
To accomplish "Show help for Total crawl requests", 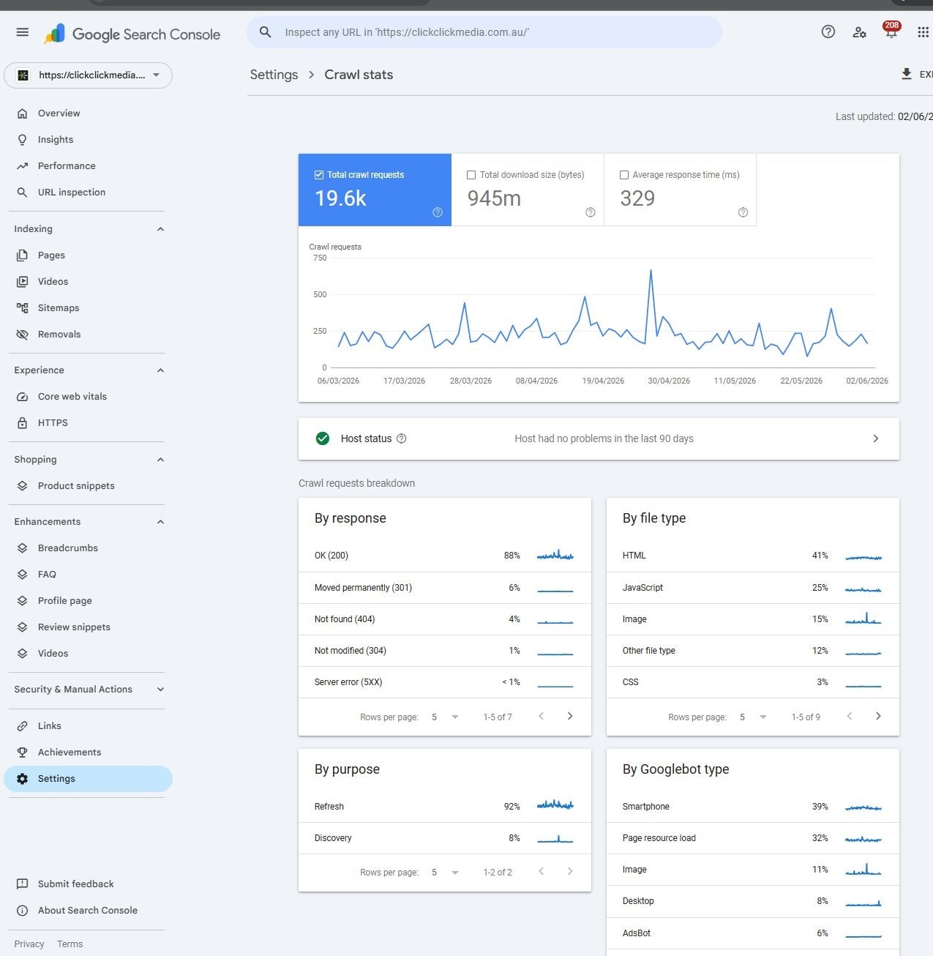I will pyautogui.click(x=438, y=212).
